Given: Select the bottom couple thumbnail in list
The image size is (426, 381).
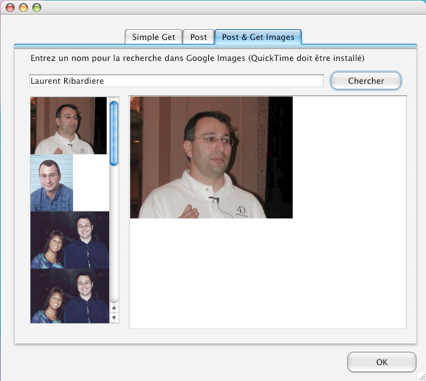Looking at the screenshot, I should [x=69, y=296].
